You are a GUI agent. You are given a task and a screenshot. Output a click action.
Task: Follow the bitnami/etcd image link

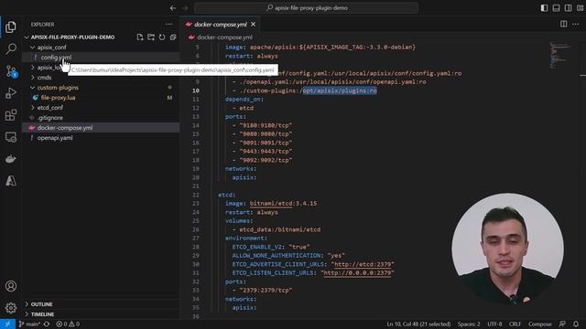(271, 204)
